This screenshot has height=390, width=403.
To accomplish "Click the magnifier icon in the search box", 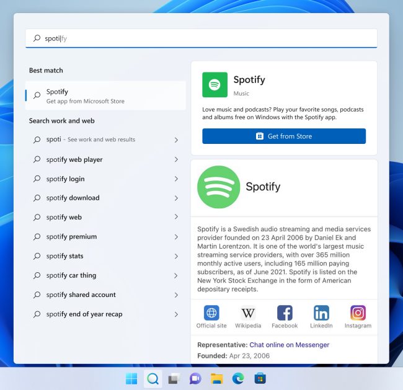I will tap(37, 38).
